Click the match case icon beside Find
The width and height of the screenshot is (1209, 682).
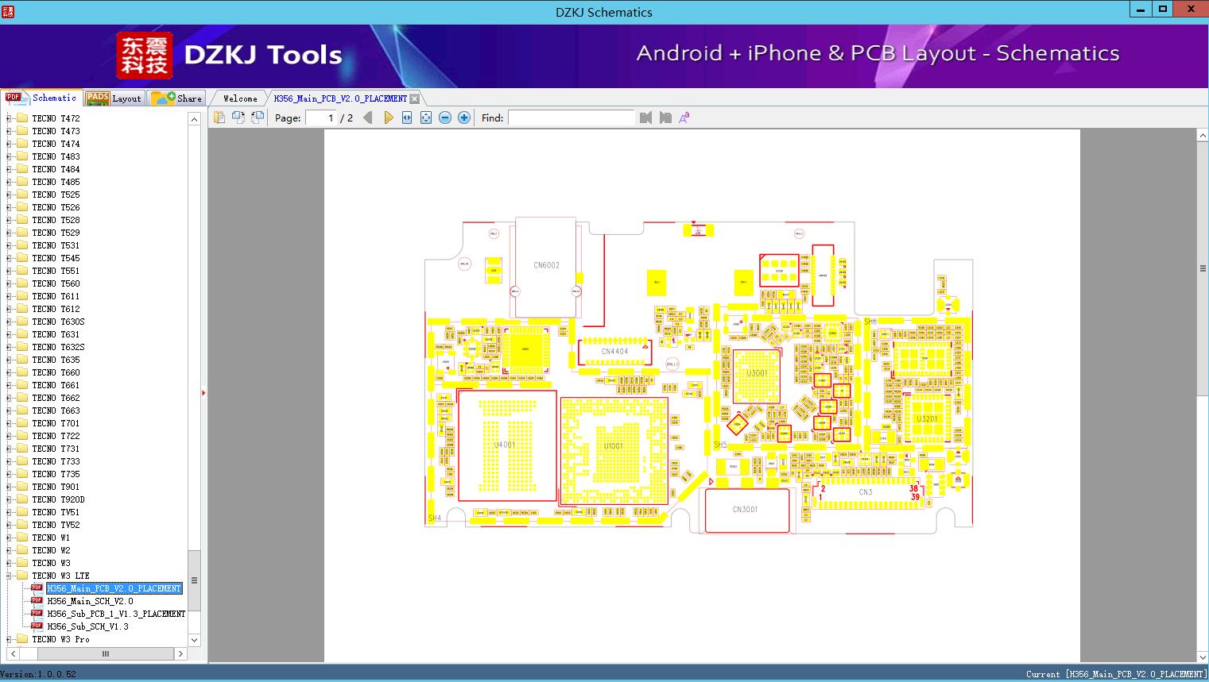click(684, 118)
